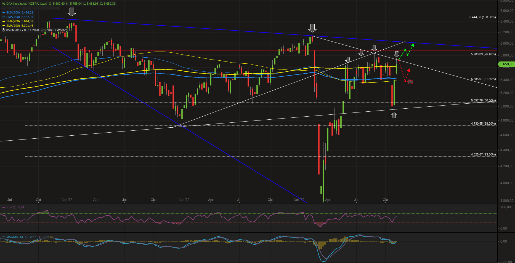515x263 pixels.
Task: Select Fibonacci label 5.789,89 (76.40%)
Action: tap(483, 54)
